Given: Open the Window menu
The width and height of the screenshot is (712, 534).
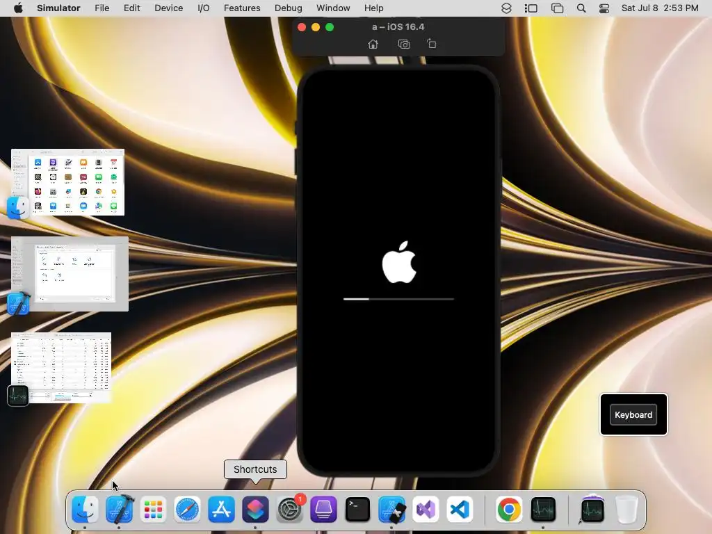Looking at the screenshot, I should (333, 8).
